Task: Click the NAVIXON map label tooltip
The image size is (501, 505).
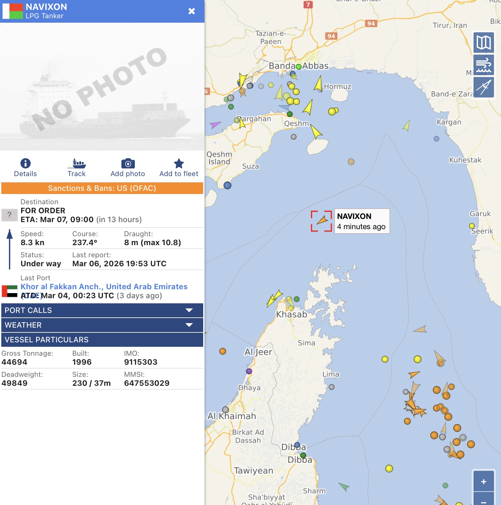Action: [362, 221]
